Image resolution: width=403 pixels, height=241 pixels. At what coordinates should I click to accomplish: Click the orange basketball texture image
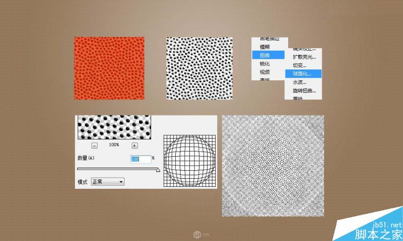(109, 68)
